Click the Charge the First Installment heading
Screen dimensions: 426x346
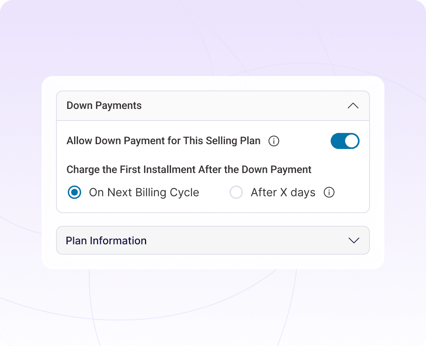189,169
